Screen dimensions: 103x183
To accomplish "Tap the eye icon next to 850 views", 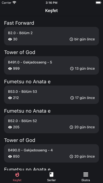I will pos(10,156).
